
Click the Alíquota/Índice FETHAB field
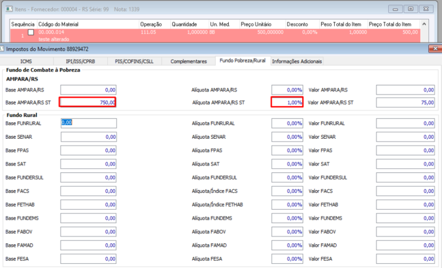pos(287,205)
